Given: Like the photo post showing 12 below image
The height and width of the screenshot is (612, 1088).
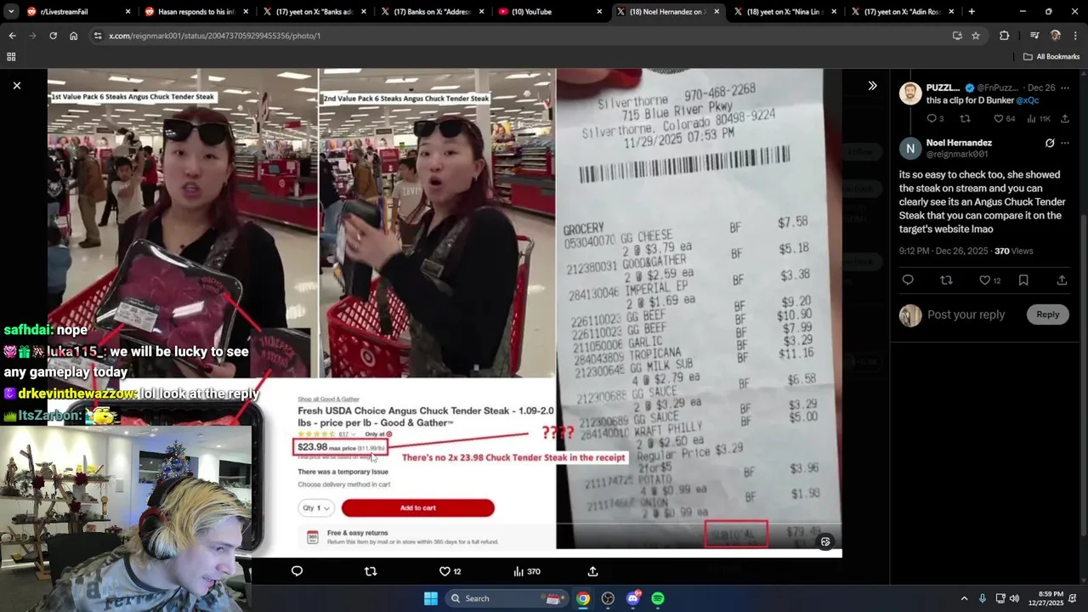Looking at the screenshot, I should [x=450, y=571].
